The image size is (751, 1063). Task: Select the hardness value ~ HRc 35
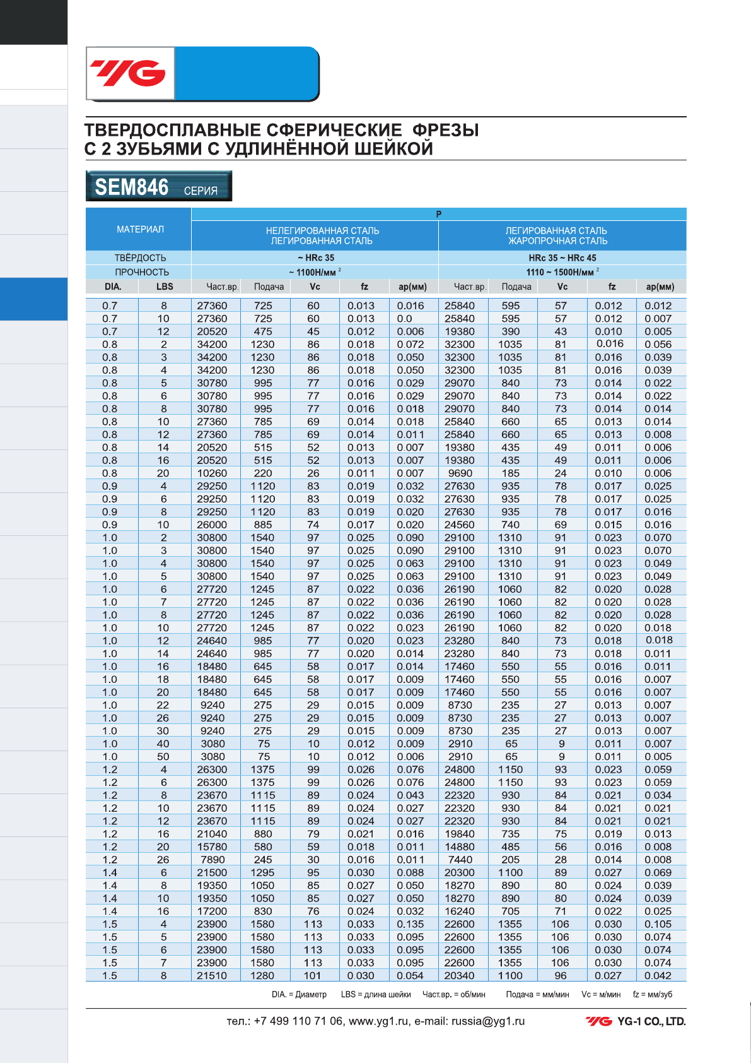316,258
